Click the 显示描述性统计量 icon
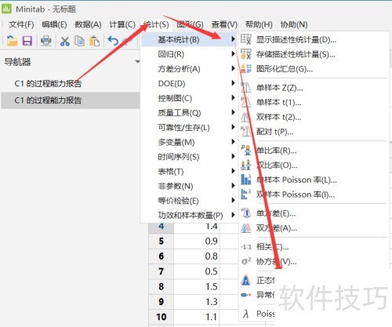 point(245,39)
